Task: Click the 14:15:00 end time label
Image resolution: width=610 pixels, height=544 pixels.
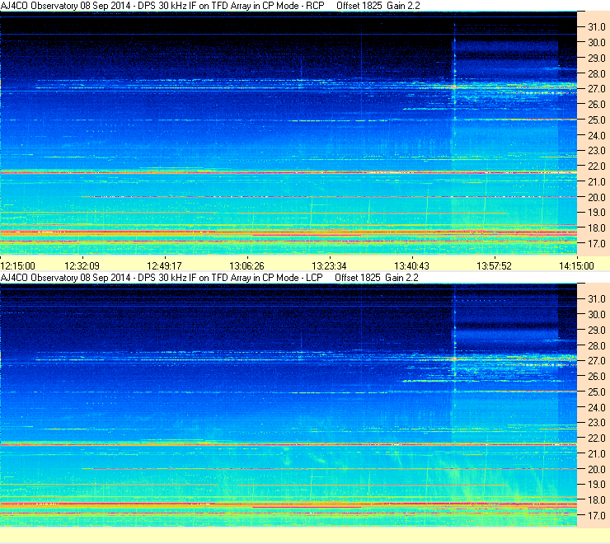Action: [x=576, y=266]
